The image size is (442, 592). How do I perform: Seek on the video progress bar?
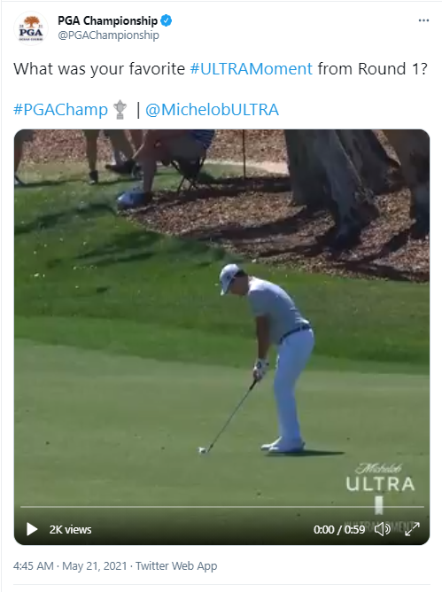click(x=222, y=507)
